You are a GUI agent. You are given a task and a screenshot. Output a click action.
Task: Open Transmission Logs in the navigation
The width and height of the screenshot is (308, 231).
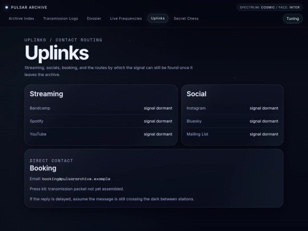[60, 18]
